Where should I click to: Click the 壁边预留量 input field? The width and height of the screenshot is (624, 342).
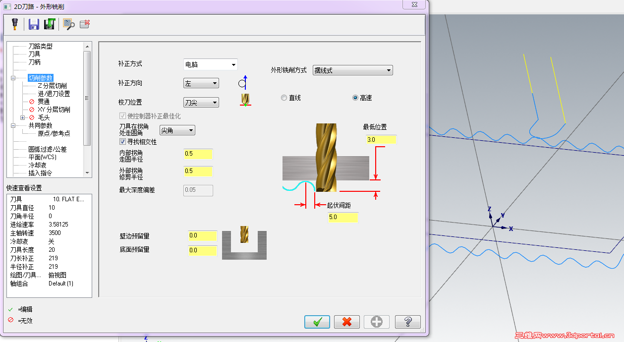(202, 235)
